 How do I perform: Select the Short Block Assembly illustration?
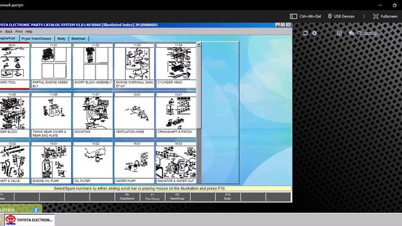(92, 66)
